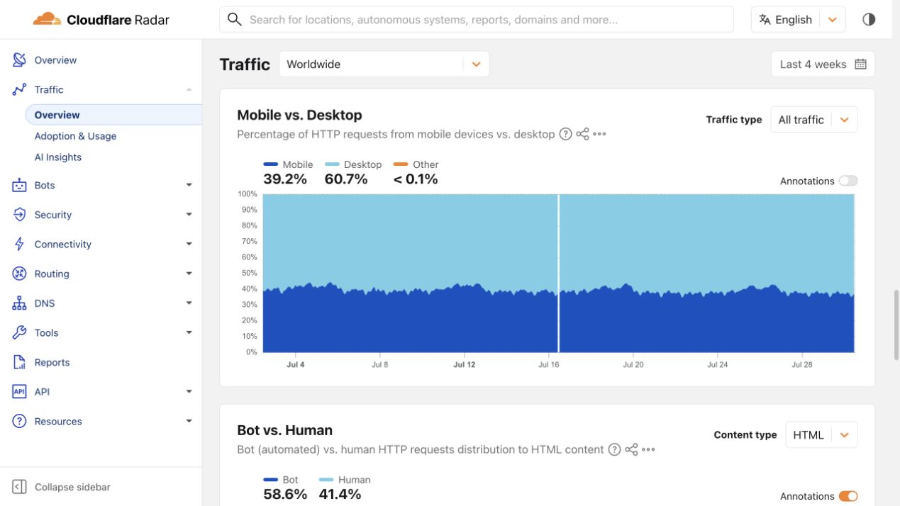Expand the API sidebar section

pyautogui.click(x=189, y=391)
